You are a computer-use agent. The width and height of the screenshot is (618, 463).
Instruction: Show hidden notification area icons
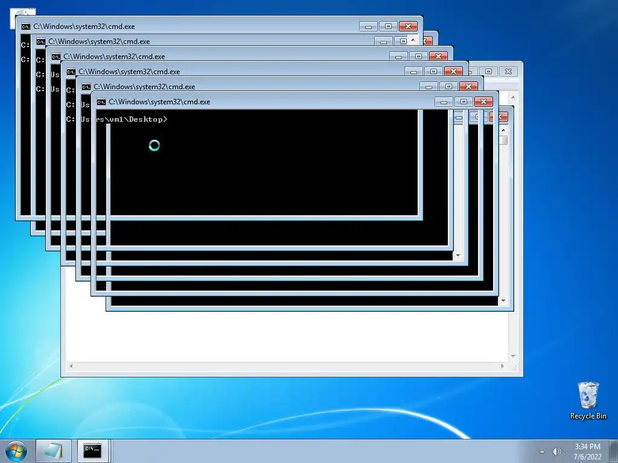click(x=542, y=452)
